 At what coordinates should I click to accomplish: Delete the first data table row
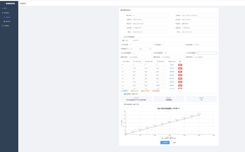pos(180,65)
